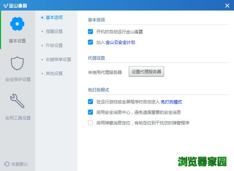Open the 提醒设置 submenu item
The image size is (234, 171).
pos(54,31)
